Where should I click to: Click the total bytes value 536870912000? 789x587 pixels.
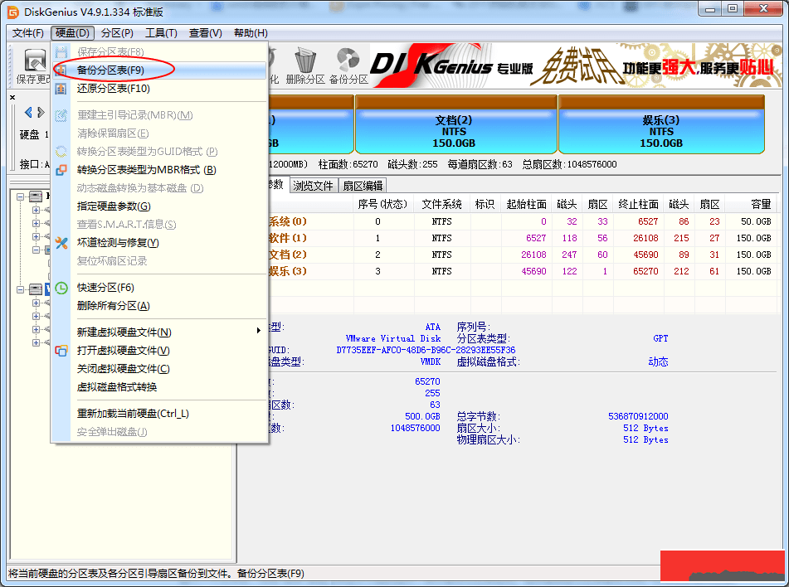pyautogui.click(x=638, y=416)
